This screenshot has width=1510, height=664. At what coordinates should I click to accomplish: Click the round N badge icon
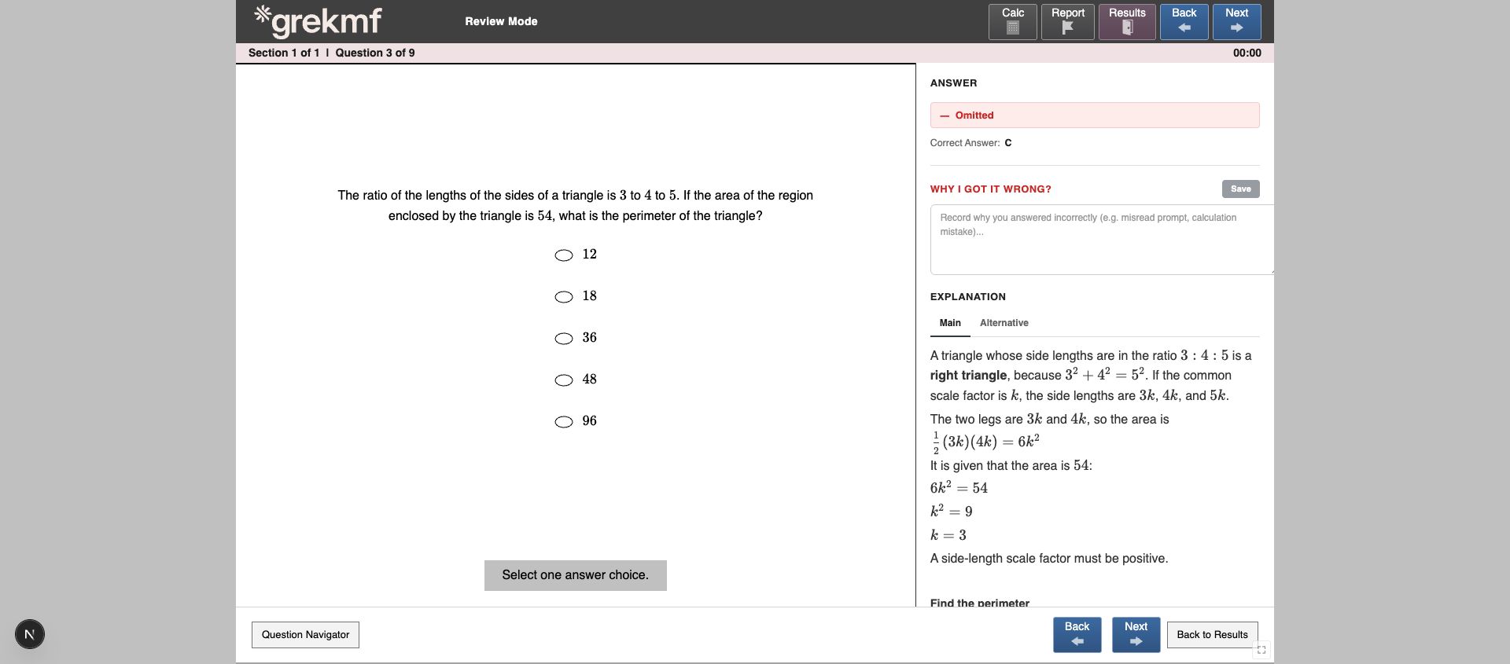pos(30,634)
